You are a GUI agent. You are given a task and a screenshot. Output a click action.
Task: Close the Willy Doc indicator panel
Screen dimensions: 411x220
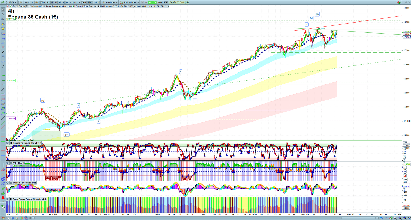8,163
